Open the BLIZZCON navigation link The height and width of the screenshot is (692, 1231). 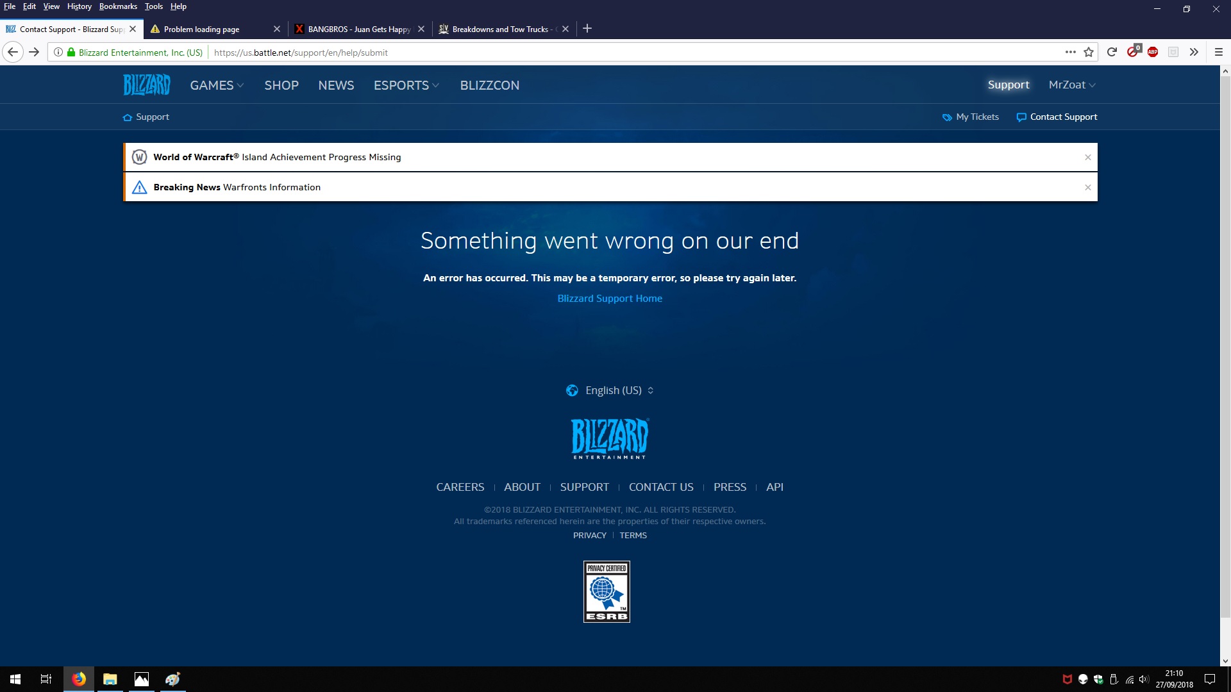pos(490,85)
